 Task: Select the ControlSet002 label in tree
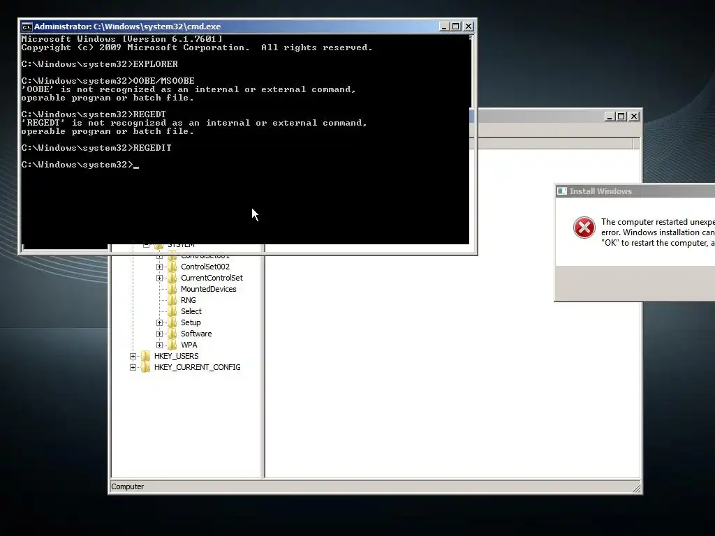pyautogui.click(x=205, y=267)
